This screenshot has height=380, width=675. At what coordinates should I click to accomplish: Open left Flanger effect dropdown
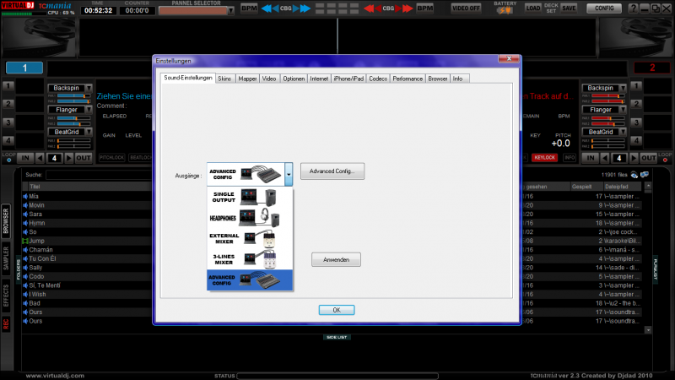[89, 110]
